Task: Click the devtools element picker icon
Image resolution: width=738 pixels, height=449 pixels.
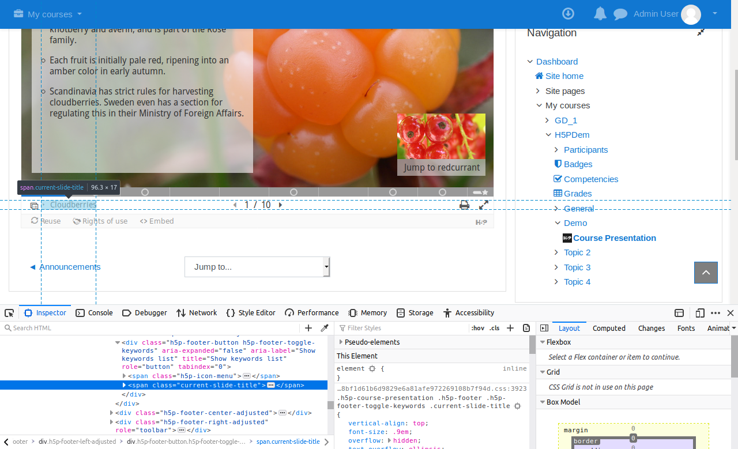Action: pos(9,313)
